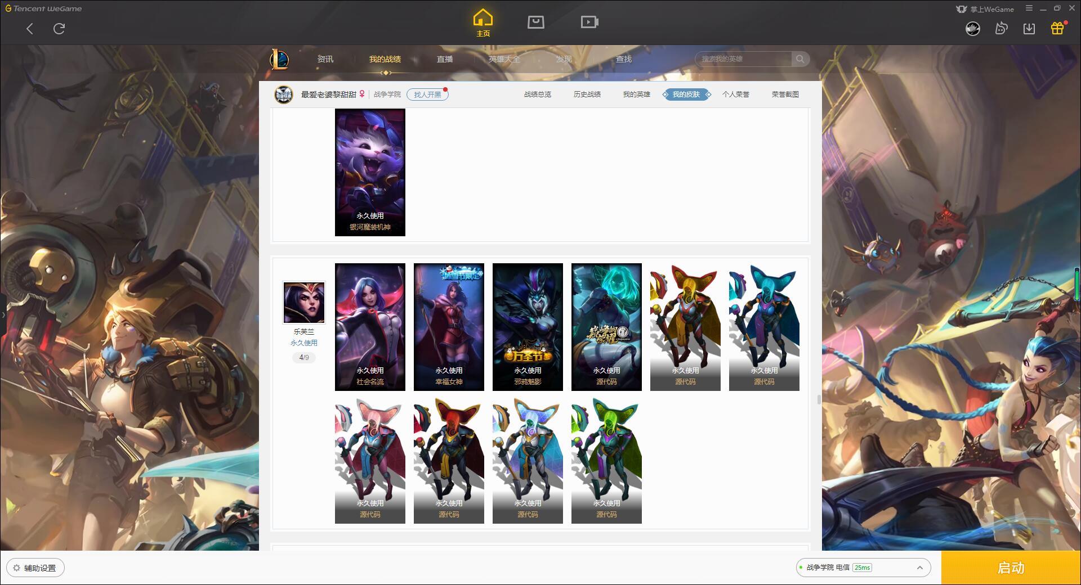Open the pink 源代码 chroma card

tap(370, 460)
